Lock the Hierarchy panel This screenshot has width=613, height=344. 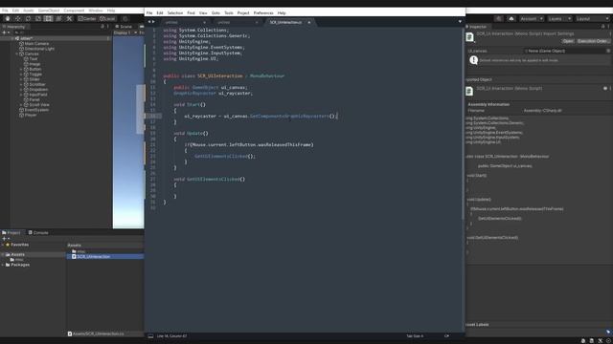pos(102,27)
